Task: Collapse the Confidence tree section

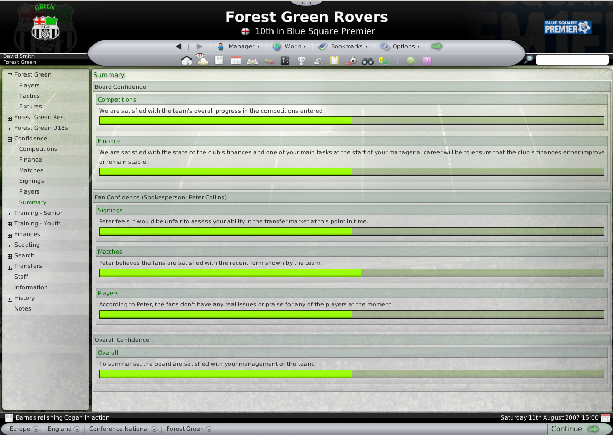Action: coord(9,139)
